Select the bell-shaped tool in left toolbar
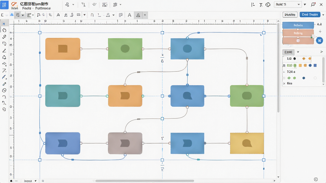The height and width of the screenshot is (183, 326). pyautogui.click(x=4, y=57)
